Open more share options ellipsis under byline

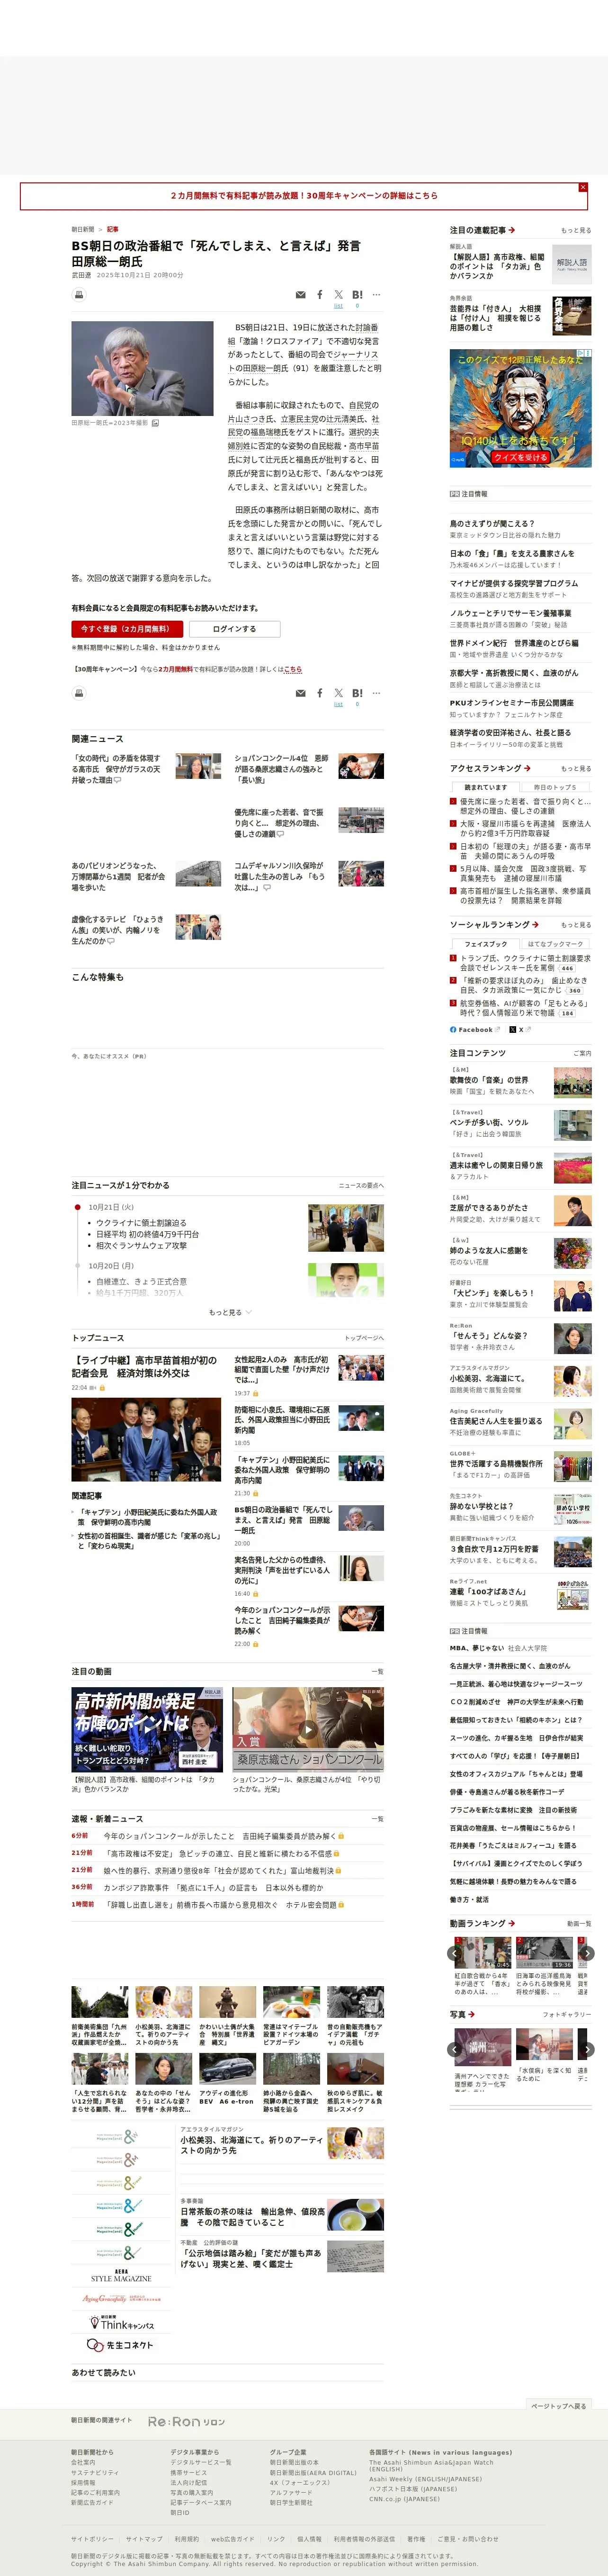(376, 295)
